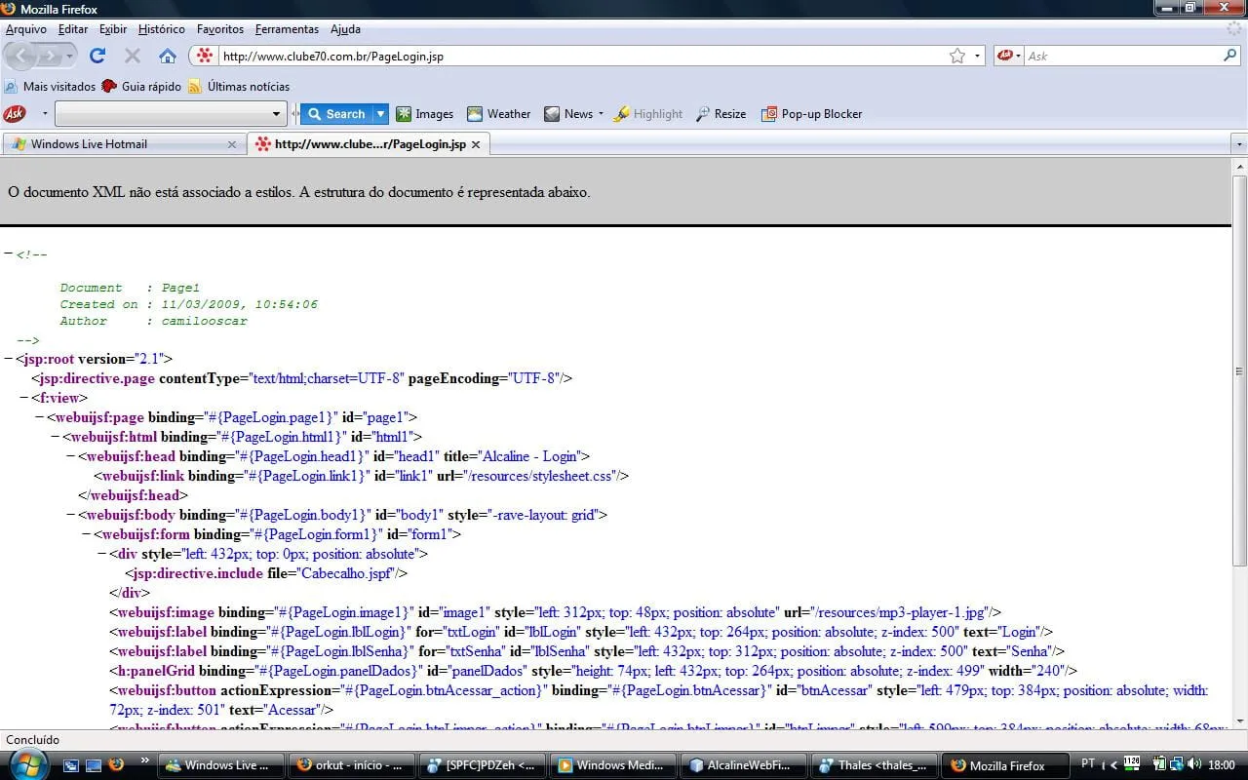Open the Arquivo menu
The image size is (1248, 780).
26,29
